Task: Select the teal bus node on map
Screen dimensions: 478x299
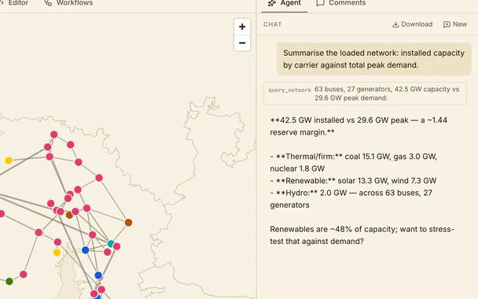Action: [x=111, y=244]
